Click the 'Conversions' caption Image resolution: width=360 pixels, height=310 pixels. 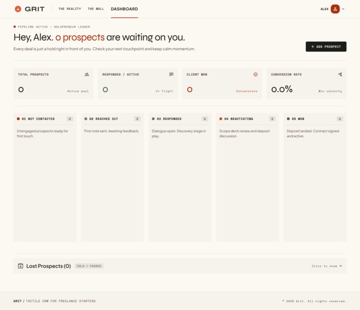[x=247, y=91]
